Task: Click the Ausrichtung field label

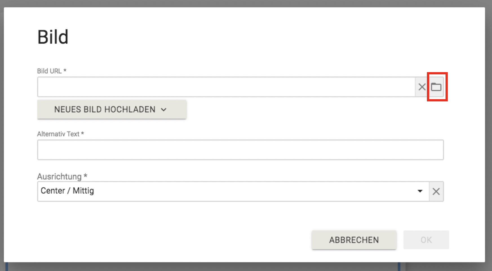Action: tap(59, 177)
